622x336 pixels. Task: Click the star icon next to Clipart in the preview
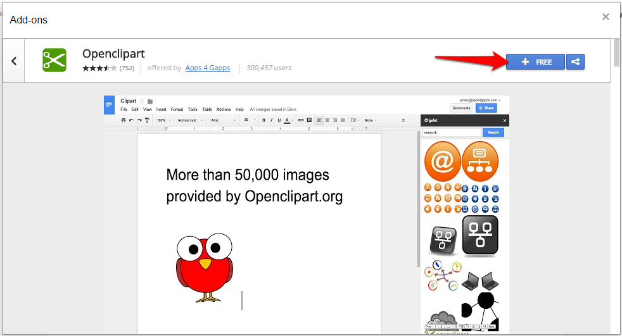(x=142, y=101)
